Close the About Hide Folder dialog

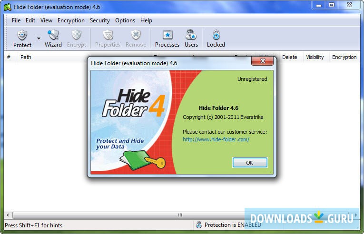click(263, 61)
